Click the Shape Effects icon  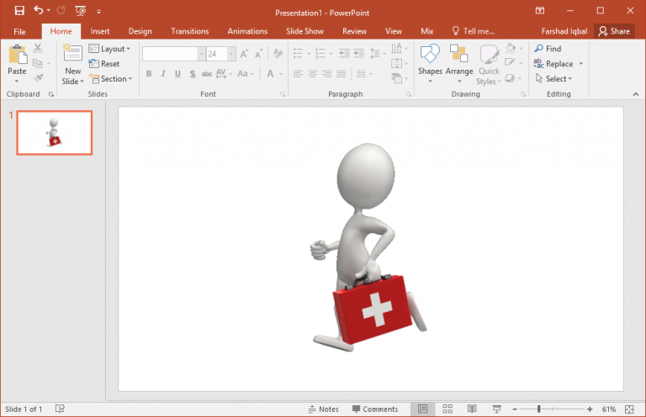pyautogui.click(x=510, y=78)
